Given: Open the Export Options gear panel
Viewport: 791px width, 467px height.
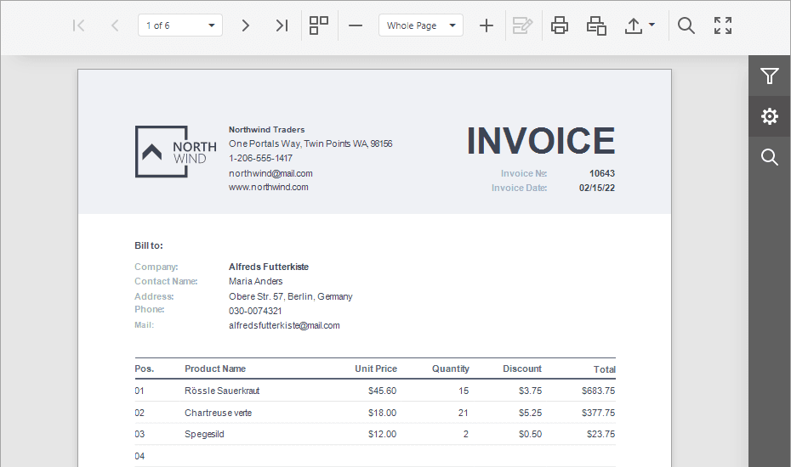Looking at the screenshot, I should click(x=769, y=116).
